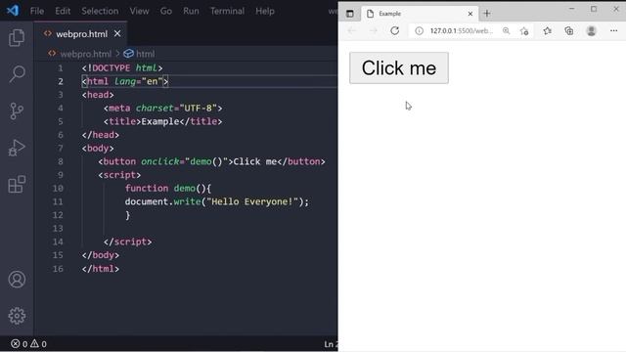Open the Selection menu
The width and height of the screenshot is (626, 352).
[100, 11]
